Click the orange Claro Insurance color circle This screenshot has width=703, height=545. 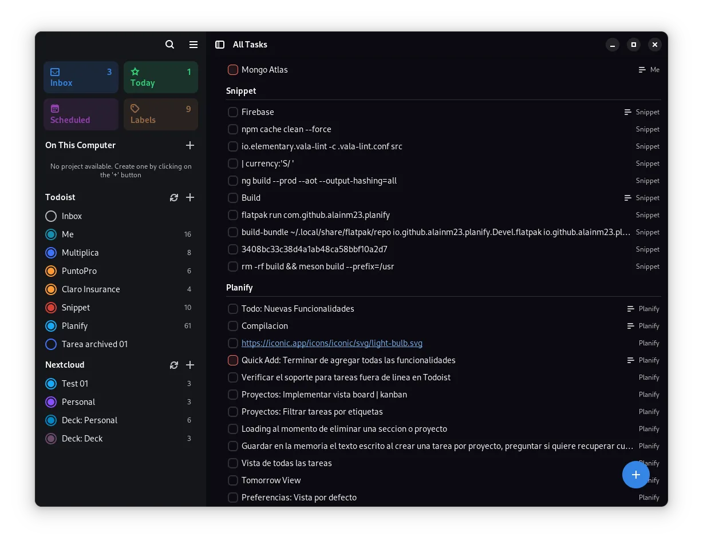51,289
